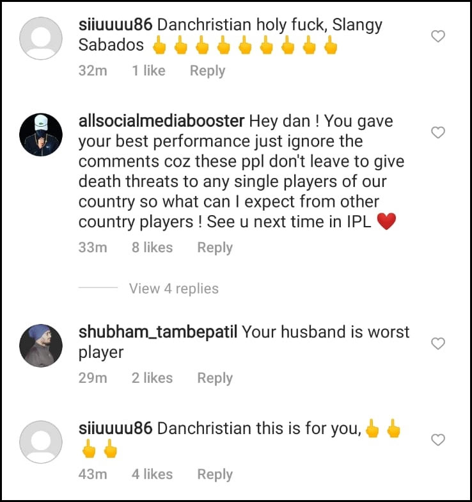This screenshot has height=502, width=472.
Task: Reply to the 43m siiuuuu86 comment
Action: tap(215, 474)
